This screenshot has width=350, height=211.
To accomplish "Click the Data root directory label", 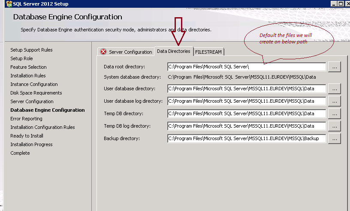I will (x=124, y=67).
